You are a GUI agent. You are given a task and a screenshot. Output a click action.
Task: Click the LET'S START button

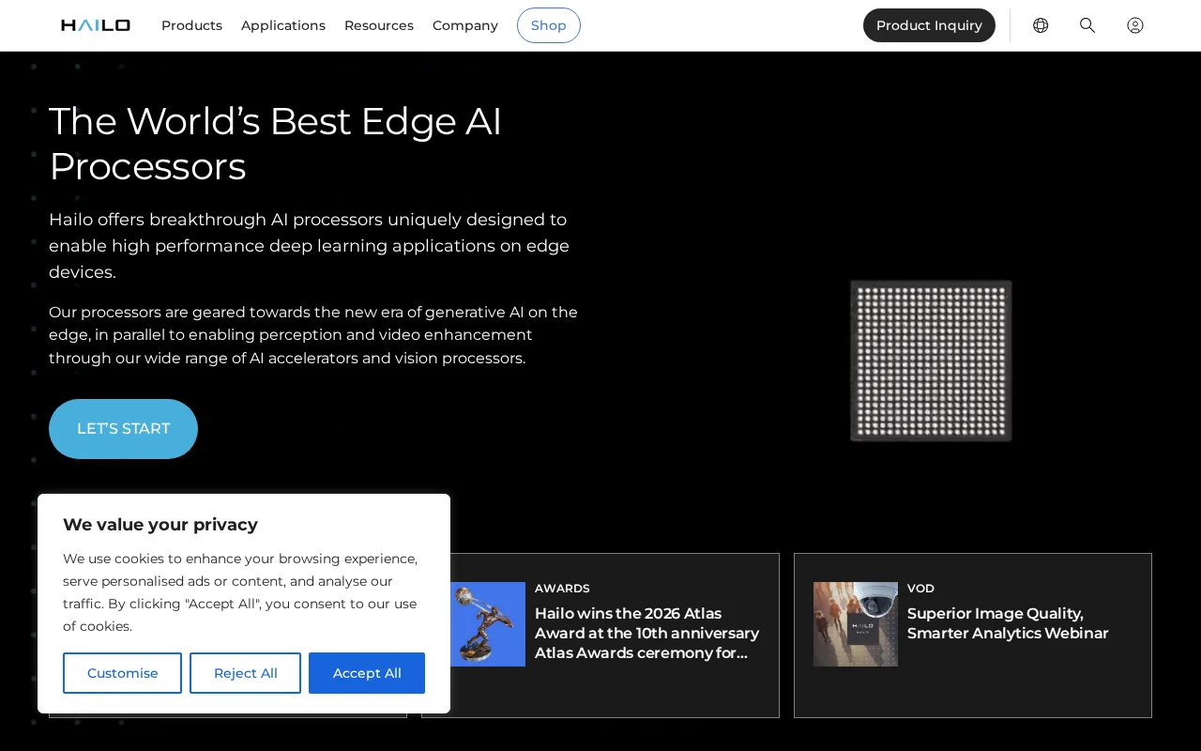(123, 429)
